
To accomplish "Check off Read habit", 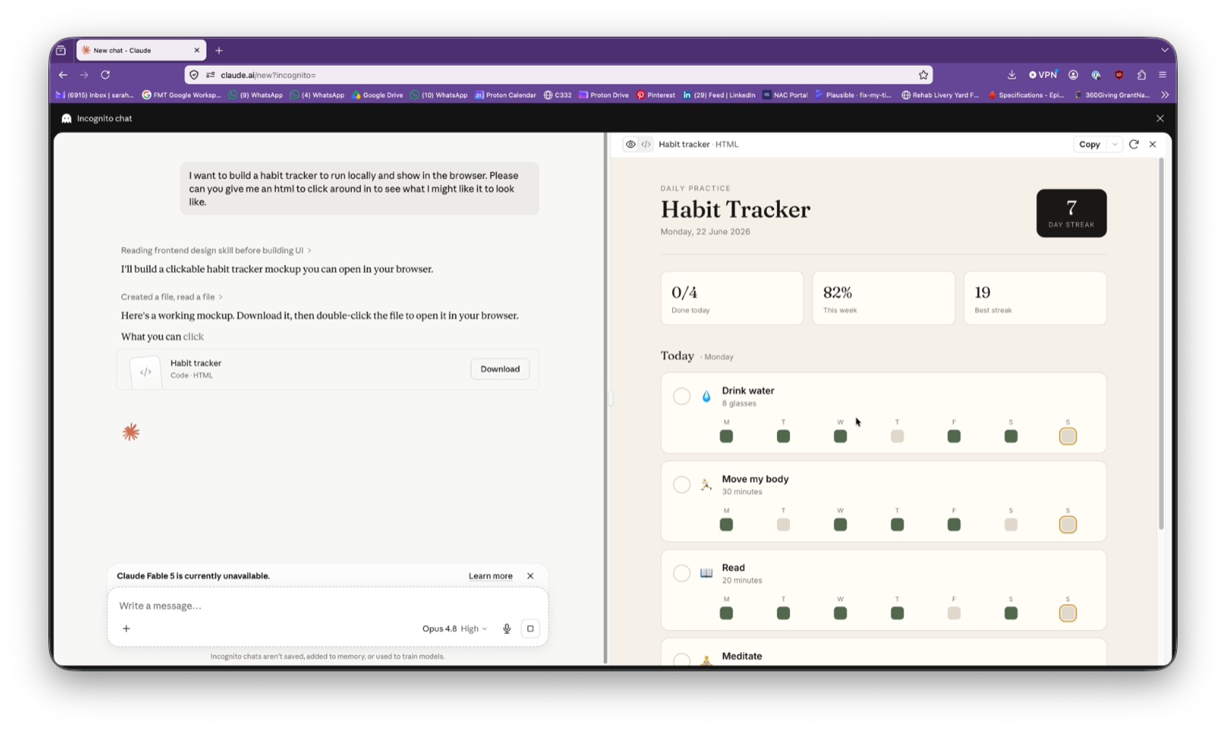I will [x=681, y=574].
